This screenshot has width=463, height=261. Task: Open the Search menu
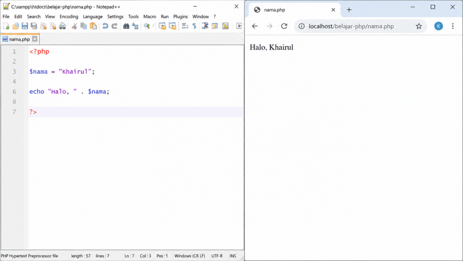33,17
